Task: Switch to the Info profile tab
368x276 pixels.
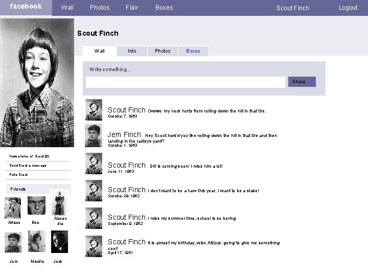Action: (x=132, y=51)
